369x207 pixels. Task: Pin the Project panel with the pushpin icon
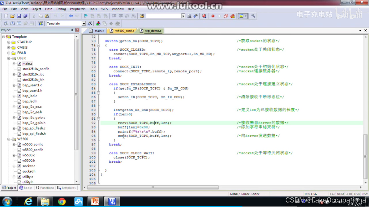coord(72,30)
